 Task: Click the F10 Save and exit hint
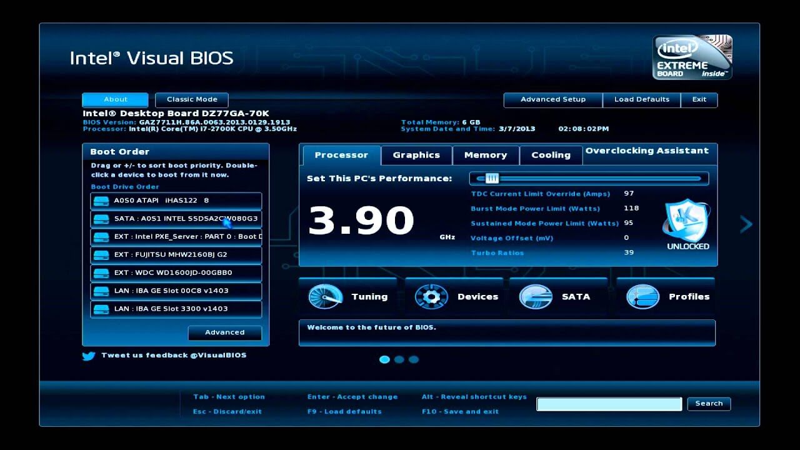pos(460,412)
